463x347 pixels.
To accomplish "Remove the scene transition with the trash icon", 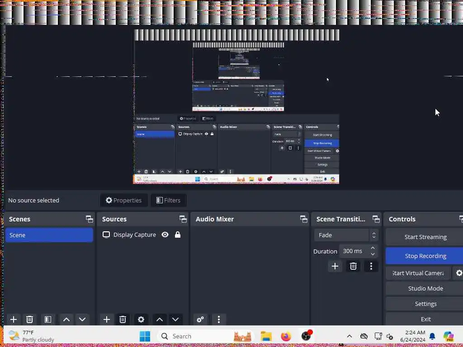I will [x=353, y=266].
